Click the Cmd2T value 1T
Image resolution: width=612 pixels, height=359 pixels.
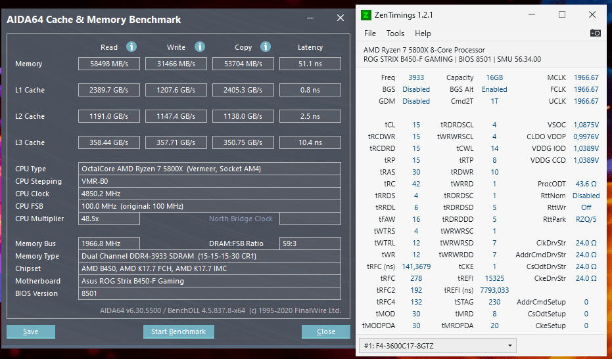494,101
